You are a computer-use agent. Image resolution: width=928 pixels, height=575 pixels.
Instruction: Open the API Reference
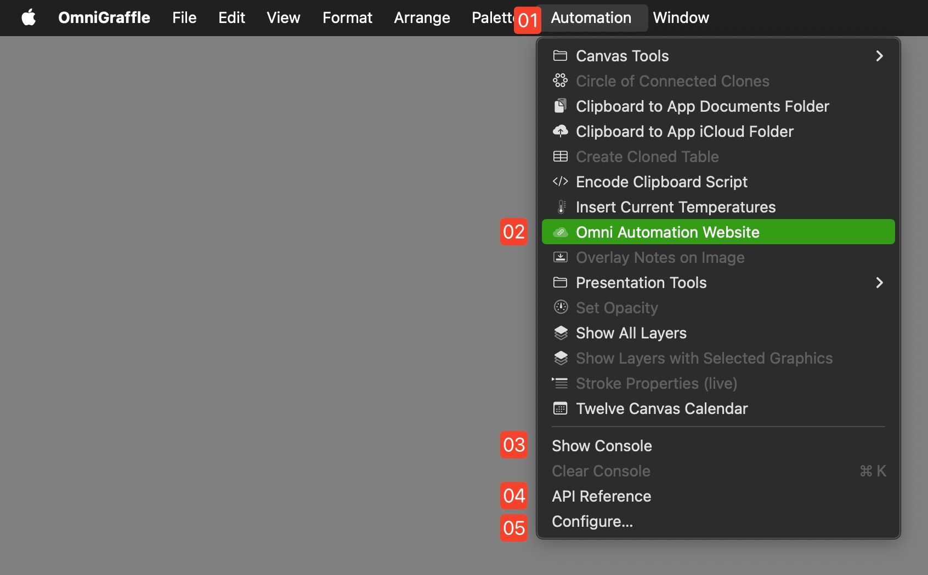tap(718, 496)
